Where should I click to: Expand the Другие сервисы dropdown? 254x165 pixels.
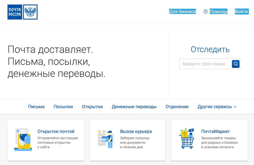[x=214, y=107]
